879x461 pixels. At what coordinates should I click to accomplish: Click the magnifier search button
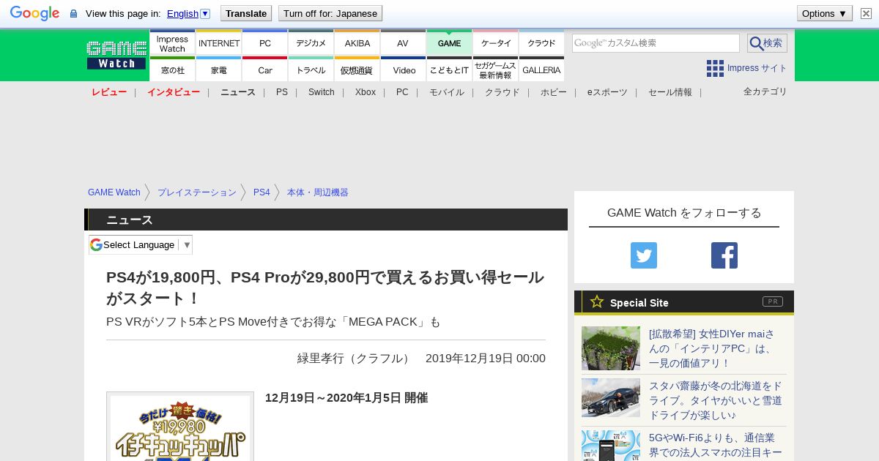pyautogui.click(x=767, y=43)
